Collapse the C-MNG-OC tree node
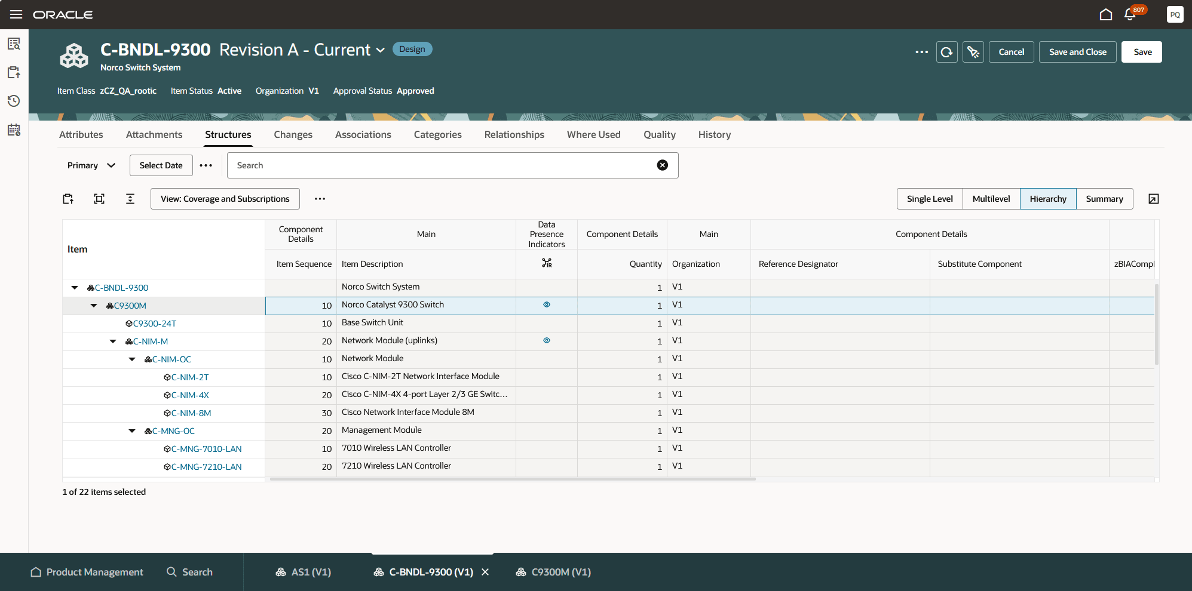The width and height of the screenshot is (1192, 591). tap(132, 431)
